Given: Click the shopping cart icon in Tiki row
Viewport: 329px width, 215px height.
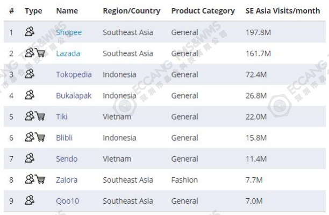Looking at the screenshot, I should (40, 116).
